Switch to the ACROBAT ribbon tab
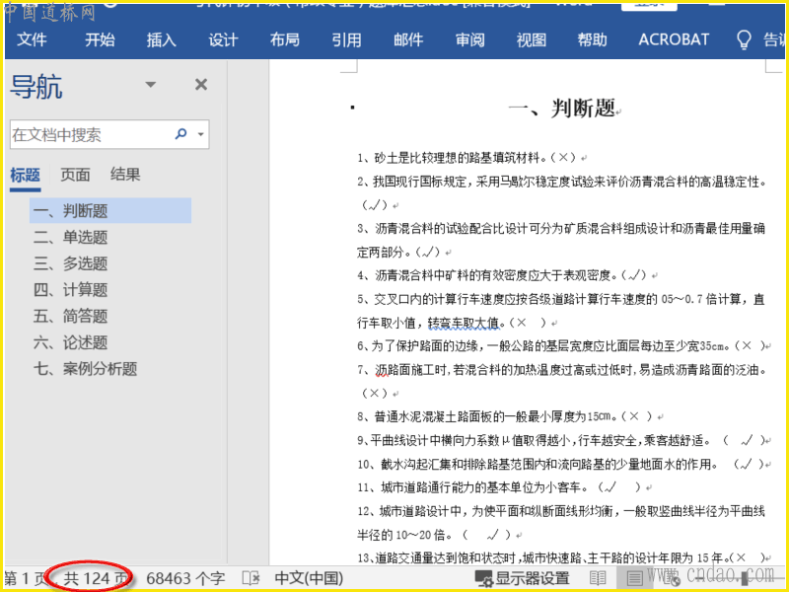The width and height of the screenshot is (789, 592). click(674, 39)
